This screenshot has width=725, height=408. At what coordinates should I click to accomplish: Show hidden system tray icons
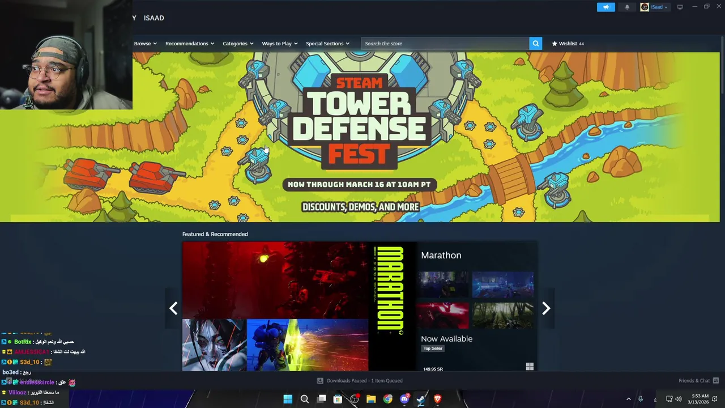click(628, 399)
